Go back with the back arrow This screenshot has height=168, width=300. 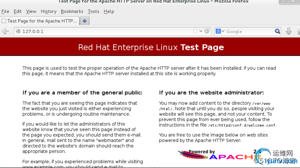(x=5, y=31)
